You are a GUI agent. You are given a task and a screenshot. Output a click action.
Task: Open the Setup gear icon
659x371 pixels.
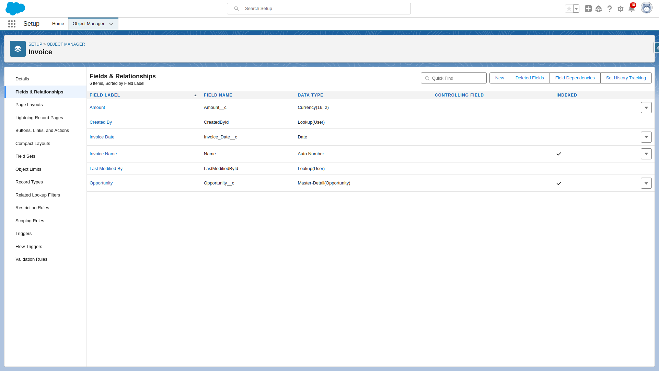tap(621, 9)
